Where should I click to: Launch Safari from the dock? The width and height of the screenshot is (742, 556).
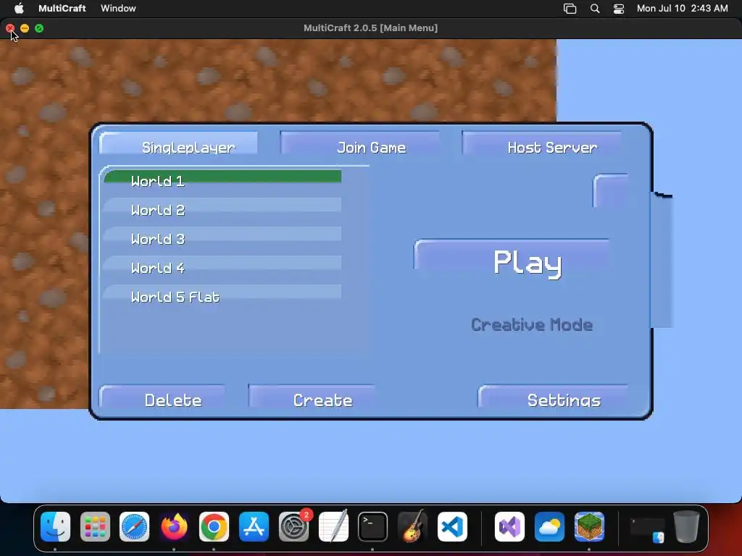(134, 527)
